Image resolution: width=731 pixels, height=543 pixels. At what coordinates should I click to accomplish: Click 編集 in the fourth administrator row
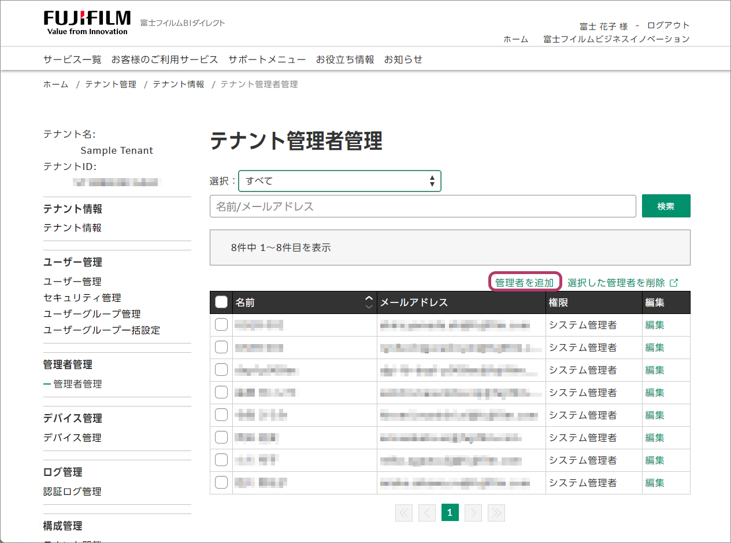[655, 393]
